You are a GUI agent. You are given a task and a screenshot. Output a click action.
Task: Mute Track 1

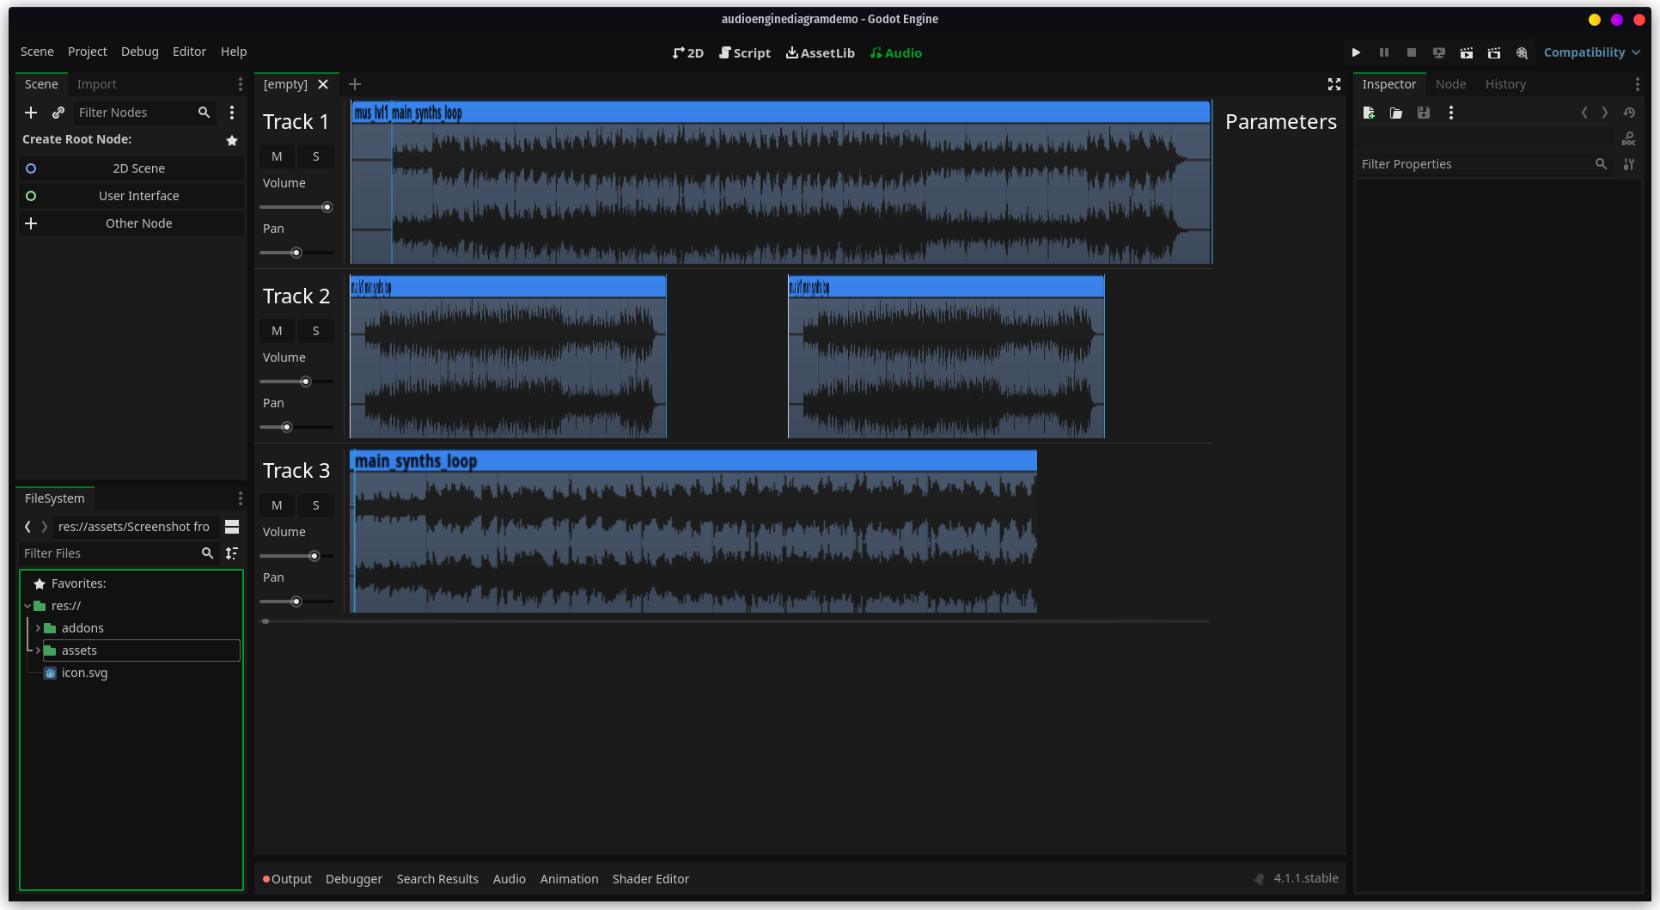[277, 156]
